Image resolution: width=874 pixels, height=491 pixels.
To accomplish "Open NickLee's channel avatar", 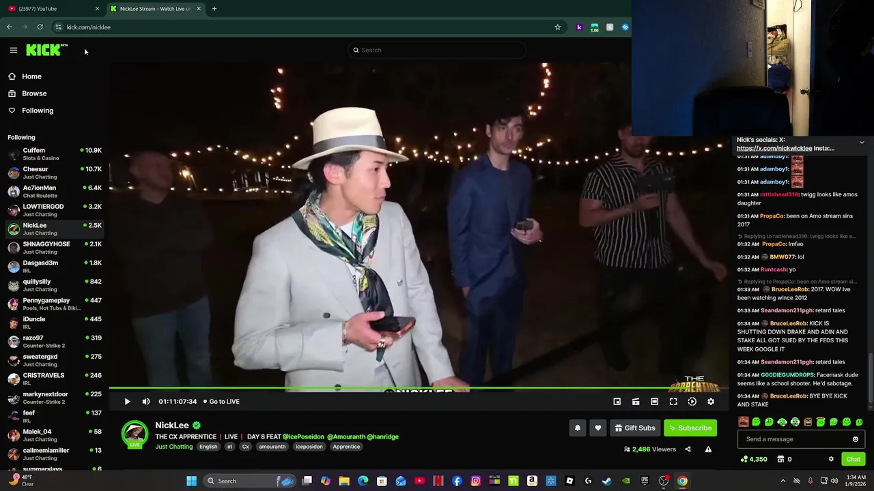I will pyautogui.click(x=135, y=434).
